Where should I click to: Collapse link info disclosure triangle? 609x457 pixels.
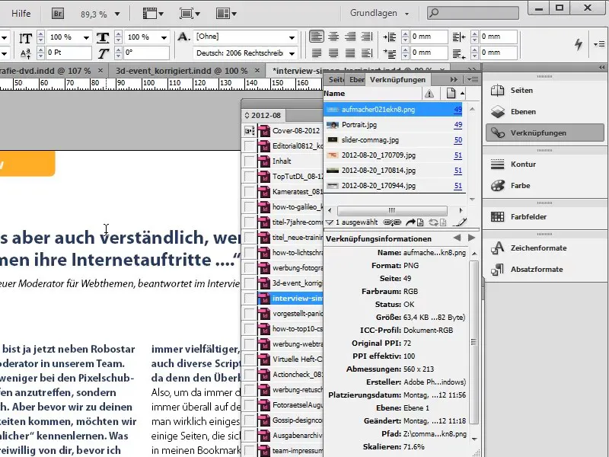pyautogui.click(x=330, y=222)
